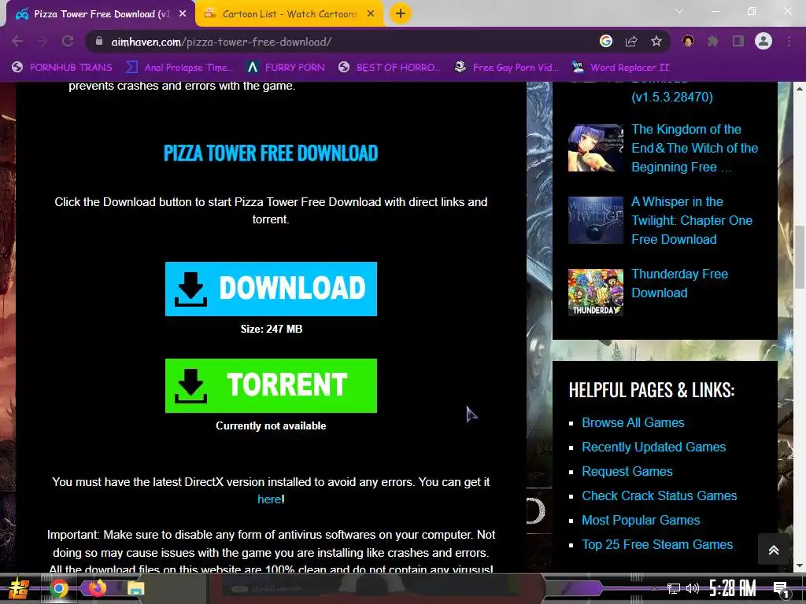Open the notifications icon in taskbar
This screenshot has height=604, width=806.
click(x=781, y=589)
